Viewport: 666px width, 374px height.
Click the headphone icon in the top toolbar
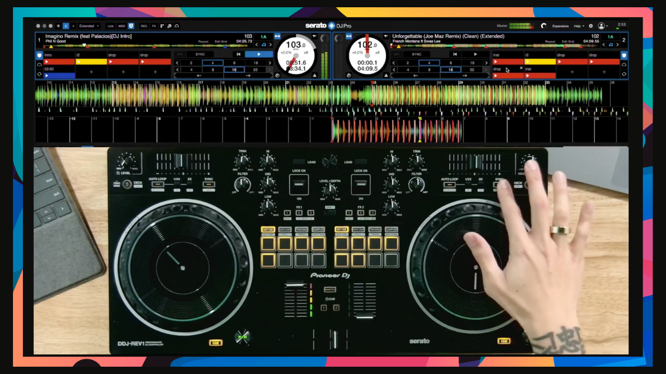click(x=177, y=26)
